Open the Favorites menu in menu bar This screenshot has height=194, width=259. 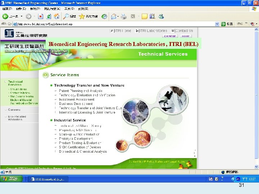pyautogui.click(x=52, y=9)
